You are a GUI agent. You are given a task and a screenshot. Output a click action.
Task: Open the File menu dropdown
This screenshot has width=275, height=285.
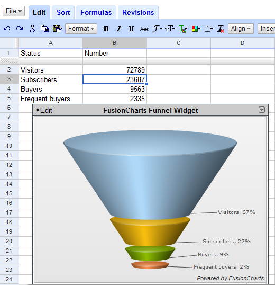tap(14, 11)
